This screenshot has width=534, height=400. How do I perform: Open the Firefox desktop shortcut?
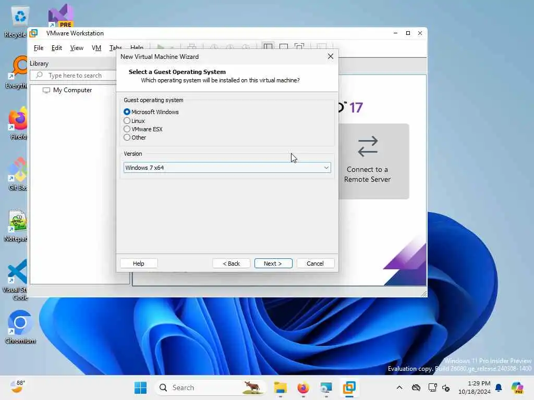pyautogui.click(x=16, y=123)
